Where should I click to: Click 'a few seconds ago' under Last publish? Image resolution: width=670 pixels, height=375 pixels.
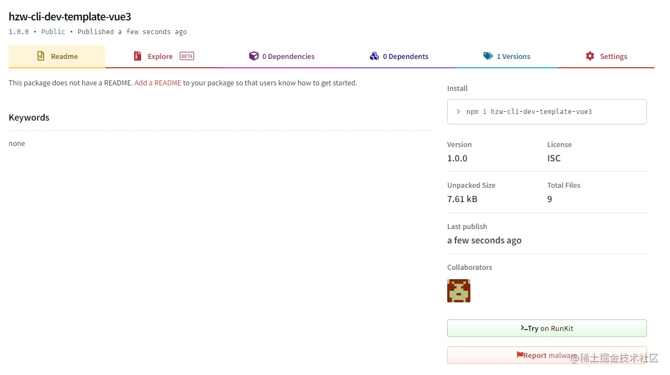coord(484,241)
